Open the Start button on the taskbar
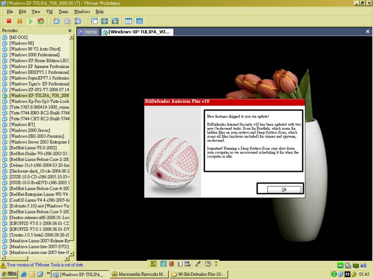The height and width of the screenshot is (279, 373). click(9, 274)
